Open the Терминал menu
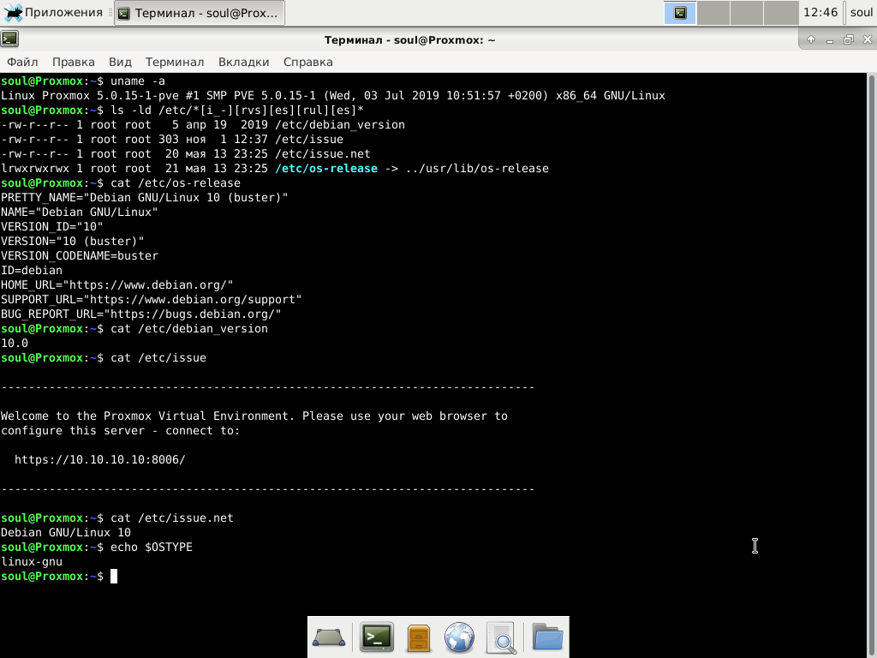This screenshot has width=877, height=658. click(175, 62)
